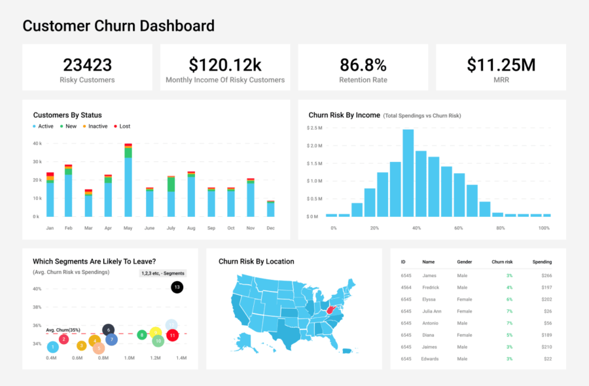Screen dimensions: 589x386
Task: Click the green segment 8 bubble
Action: pyautogui.click(x=142, y=335)
